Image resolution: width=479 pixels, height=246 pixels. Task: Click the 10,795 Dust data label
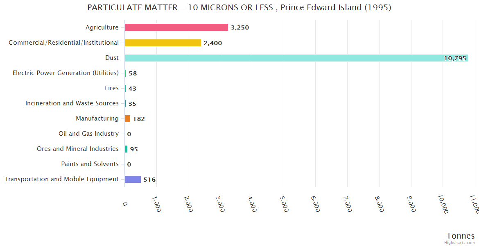click(455, 58)
